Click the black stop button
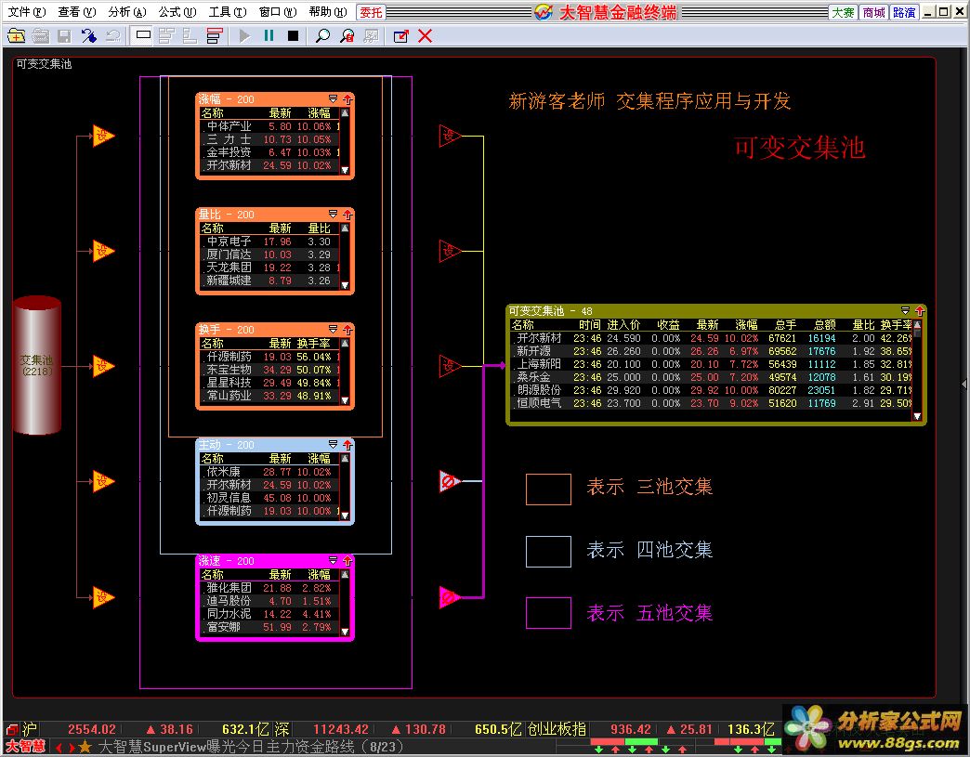The height and width of the screenshot is (757, 970). click(x=294, y=36)
